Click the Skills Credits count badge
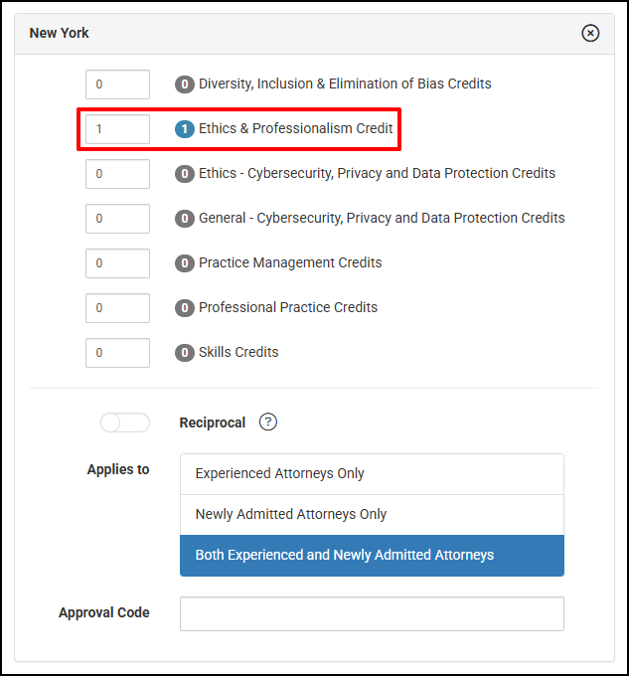The height and width of the screenshot is (676, 629). point(185,353)
